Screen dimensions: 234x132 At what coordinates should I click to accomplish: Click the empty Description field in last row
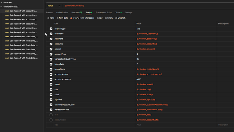[x=225, y=125]
